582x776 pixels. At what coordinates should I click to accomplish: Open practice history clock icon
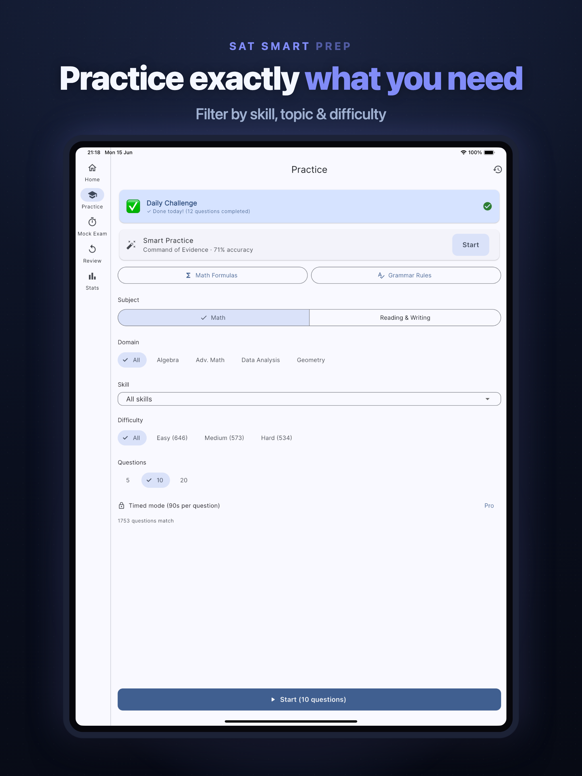pos(497,170)
